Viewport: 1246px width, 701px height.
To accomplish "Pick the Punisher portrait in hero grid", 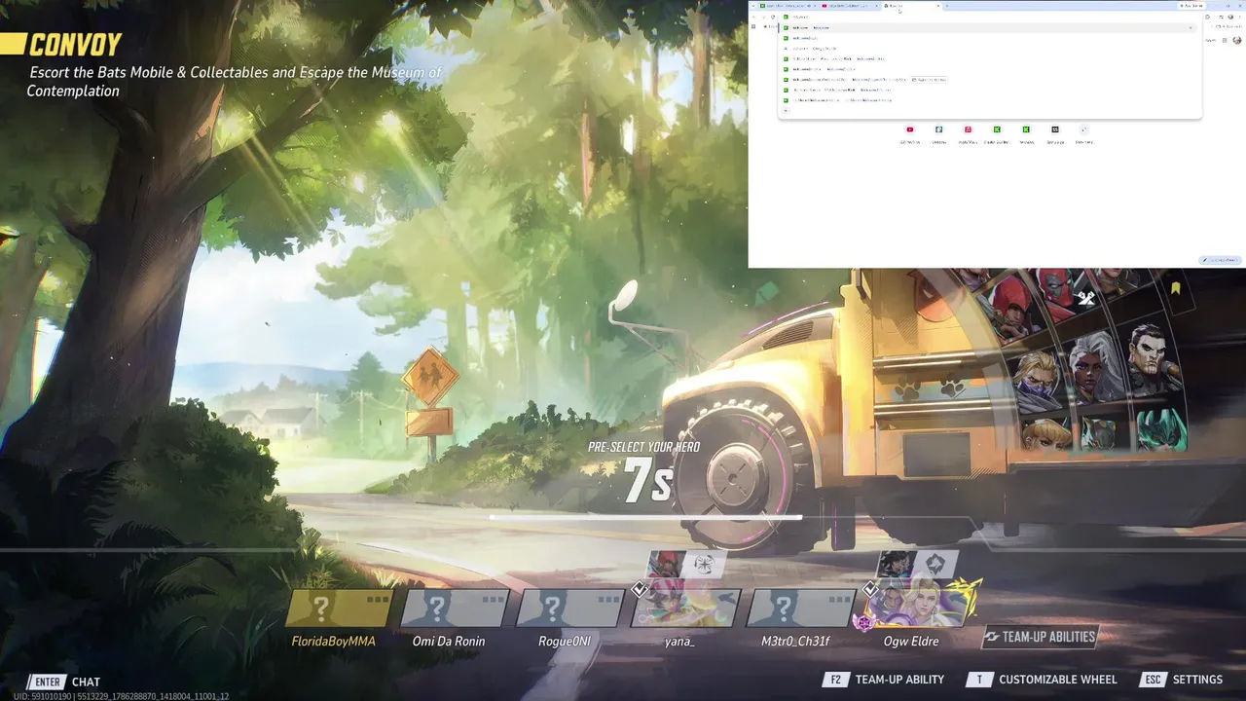I will [1154, 358].
